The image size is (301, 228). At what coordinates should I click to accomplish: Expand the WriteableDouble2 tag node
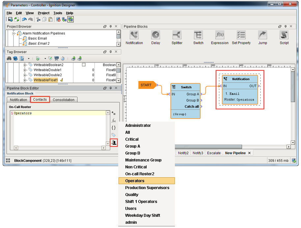click(x=25, y=75)
